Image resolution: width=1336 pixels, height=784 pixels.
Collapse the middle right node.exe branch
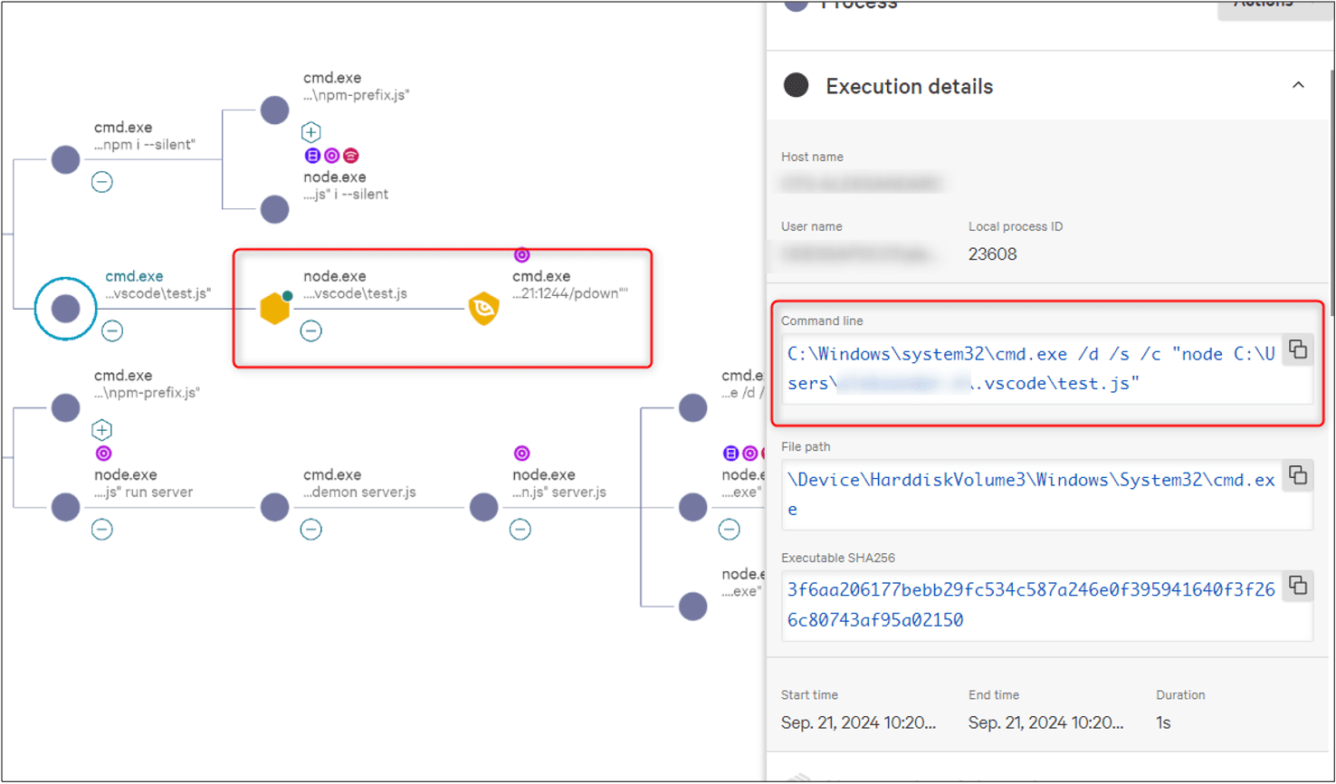click(x=729, y=529)
